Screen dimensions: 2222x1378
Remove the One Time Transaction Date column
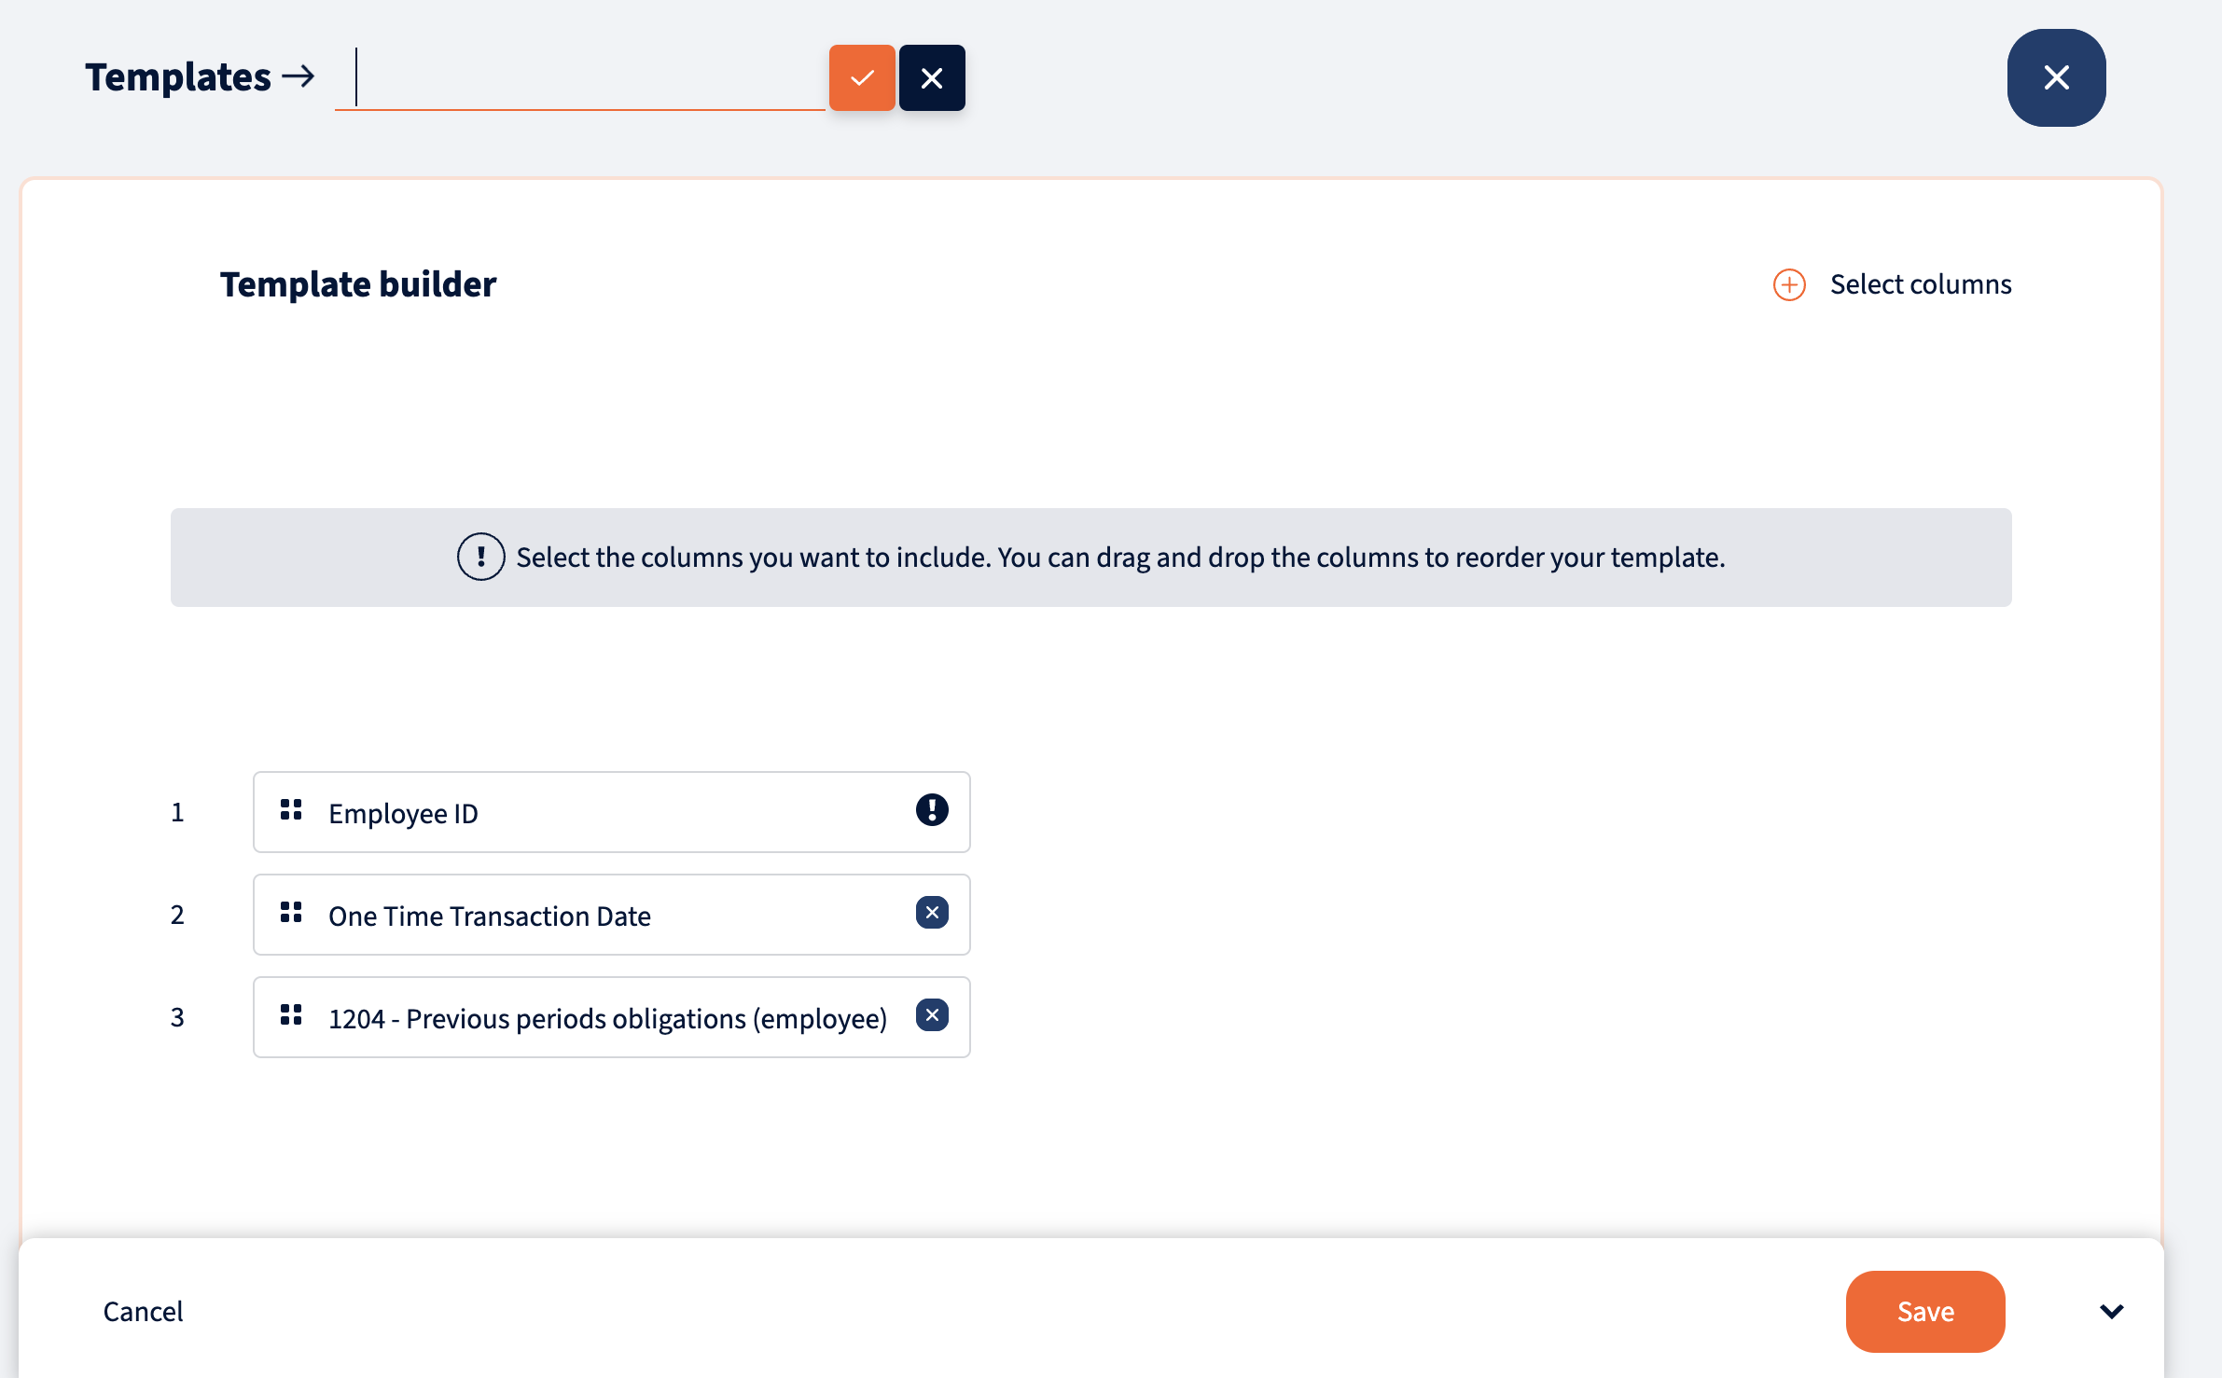[x=932, y=912]
